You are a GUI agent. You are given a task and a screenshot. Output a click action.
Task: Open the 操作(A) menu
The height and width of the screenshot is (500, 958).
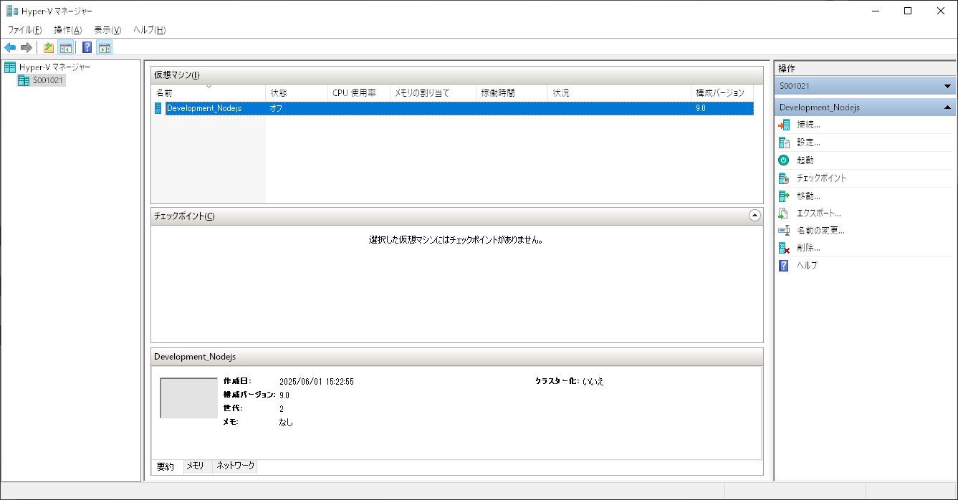(67, 30)
